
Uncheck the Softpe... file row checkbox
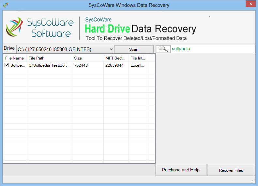[7, 65]
